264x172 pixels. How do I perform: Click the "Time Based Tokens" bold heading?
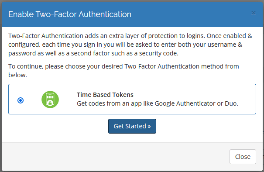pyautogui.click(x=105, y=95)
